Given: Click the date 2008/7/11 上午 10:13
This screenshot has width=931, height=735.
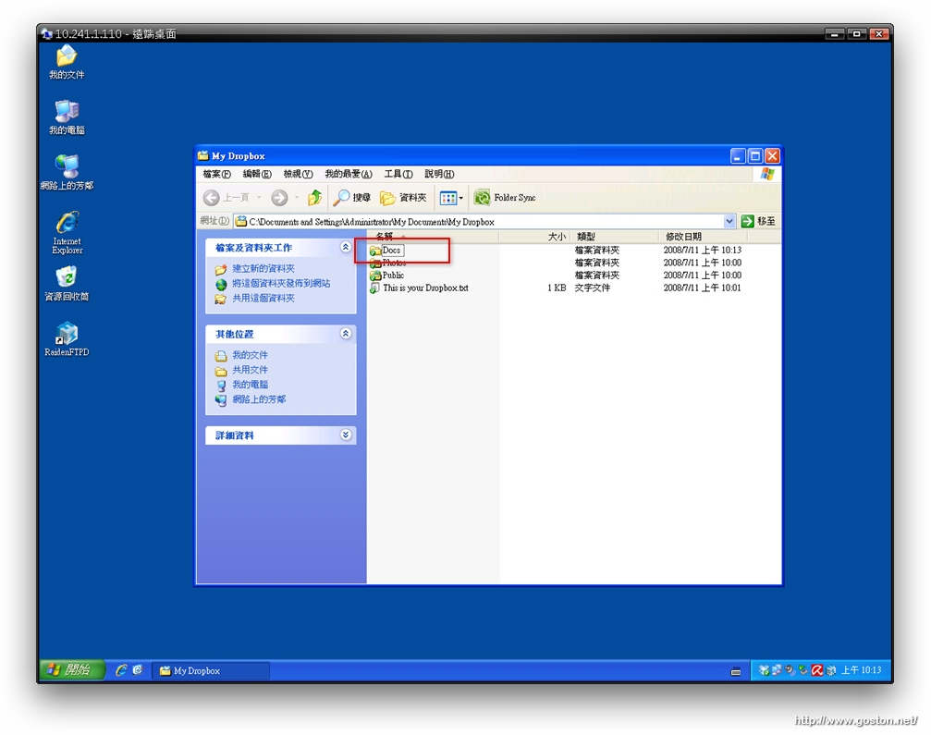Looking at the screenshot, I should pos(702,251).
